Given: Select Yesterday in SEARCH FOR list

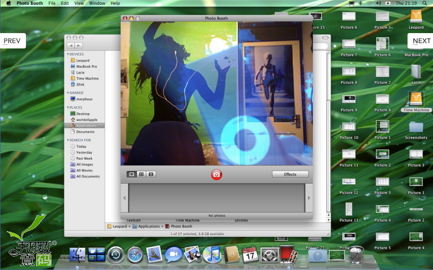Looking at the screenshot, I should (x=85, y=153).
